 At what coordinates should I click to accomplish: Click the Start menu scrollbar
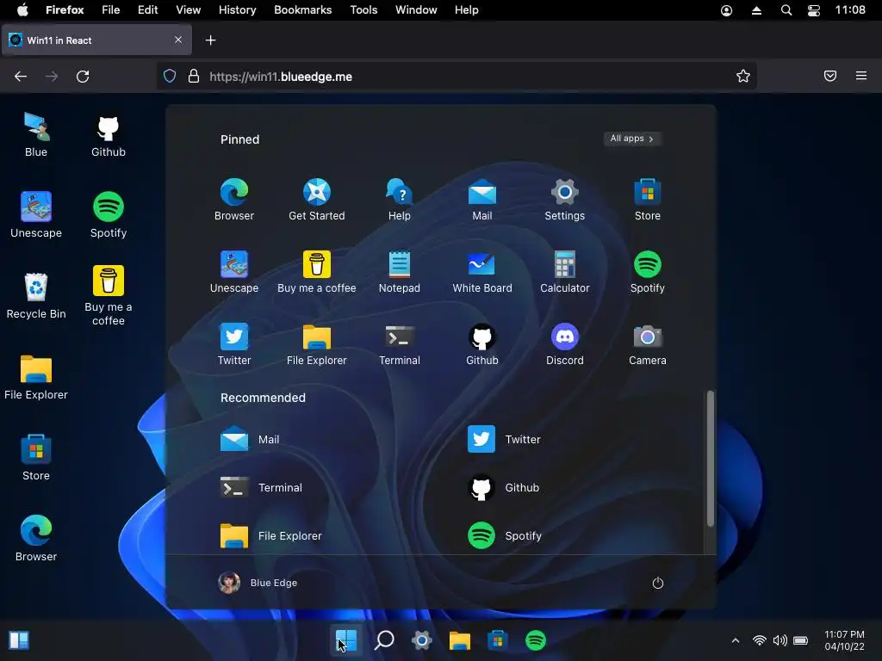(x=711, y=459)
